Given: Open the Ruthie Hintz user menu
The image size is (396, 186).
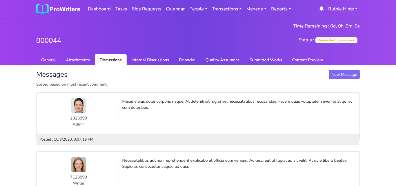Looking at the screenshot, I should [x=343, y=9].
